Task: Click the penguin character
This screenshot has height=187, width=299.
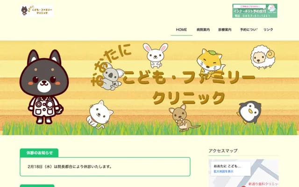Action: tap(249, 112)
